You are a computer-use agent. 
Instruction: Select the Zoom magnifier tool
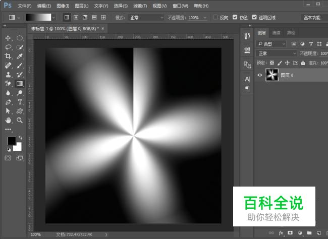coord(20,120)
